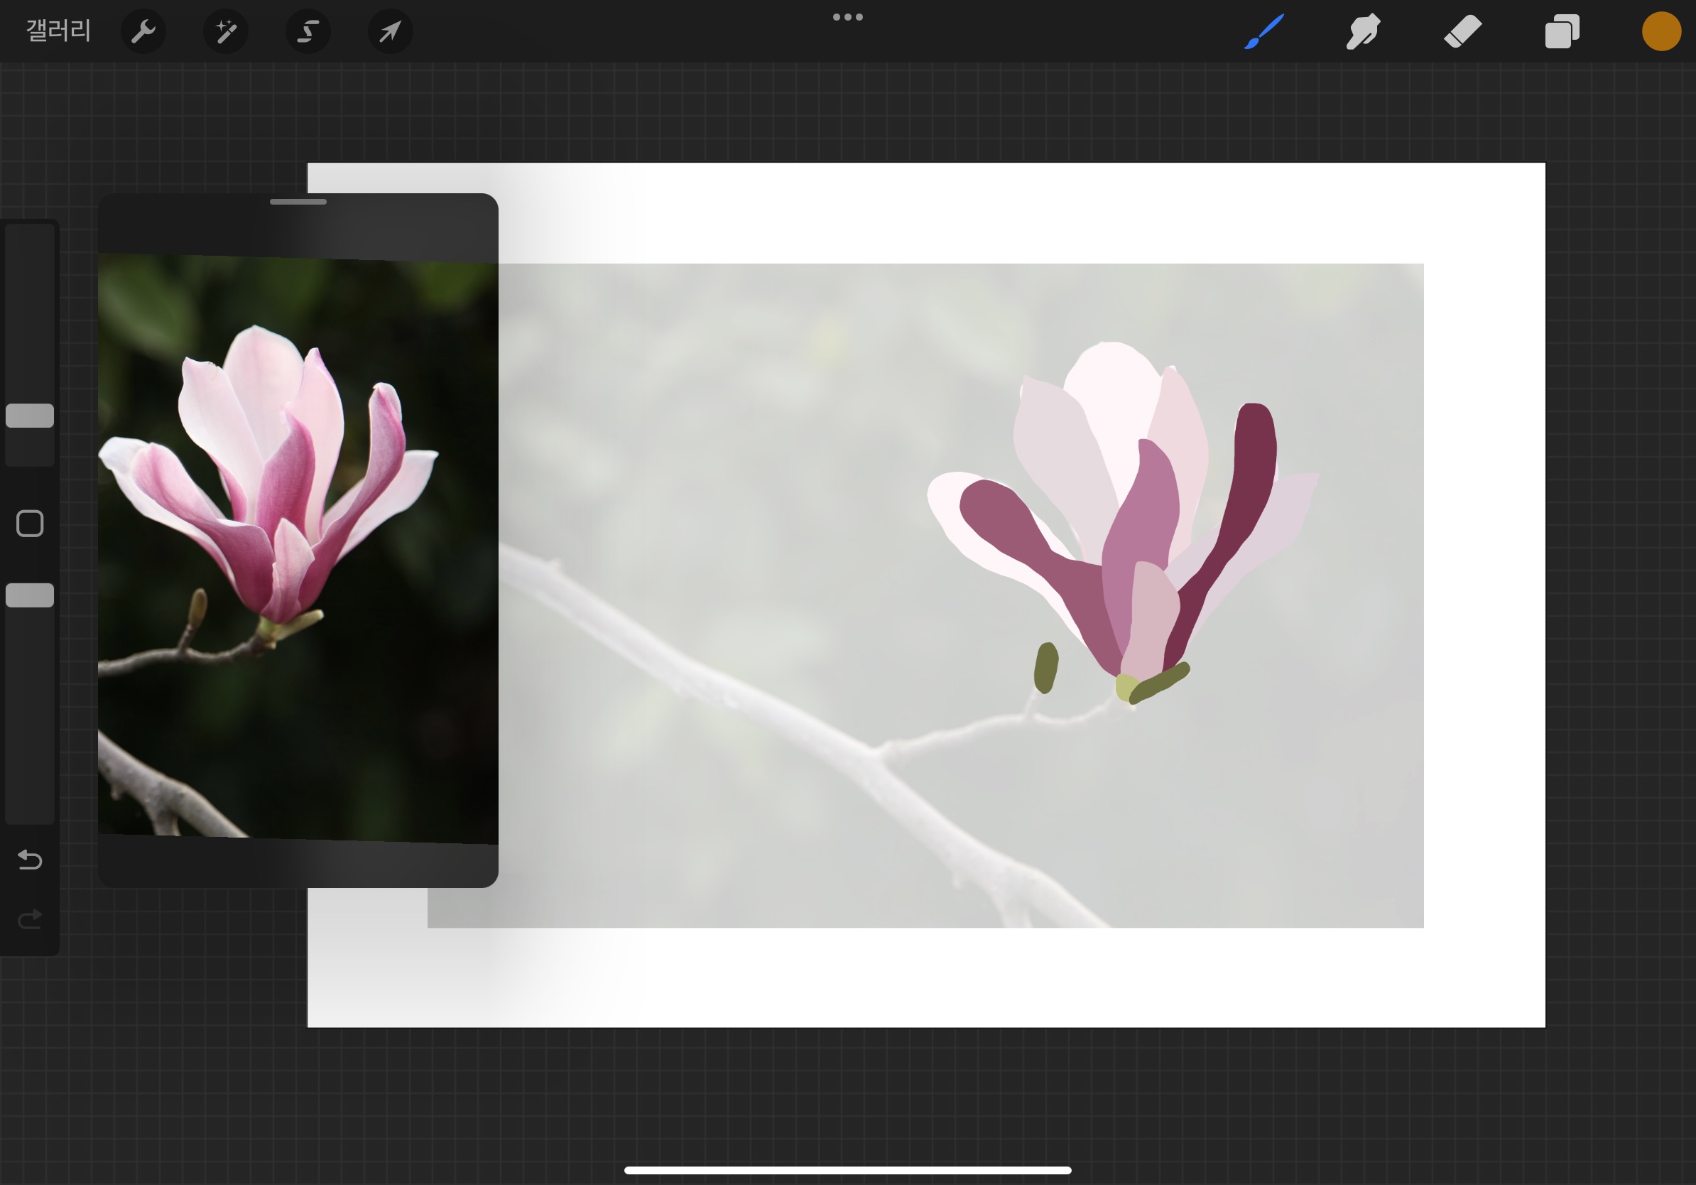Grab the reference window top handle
Screen dimensions: 1696x1185
(x=298, y=202)
